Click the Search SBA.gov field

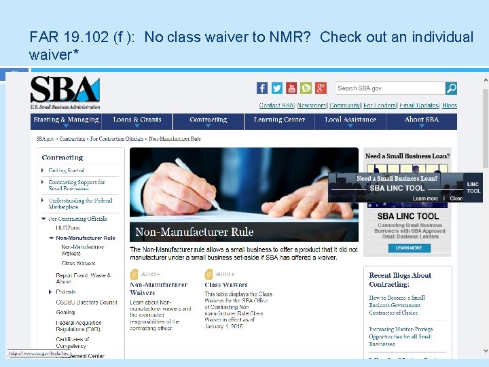(390, 88)
